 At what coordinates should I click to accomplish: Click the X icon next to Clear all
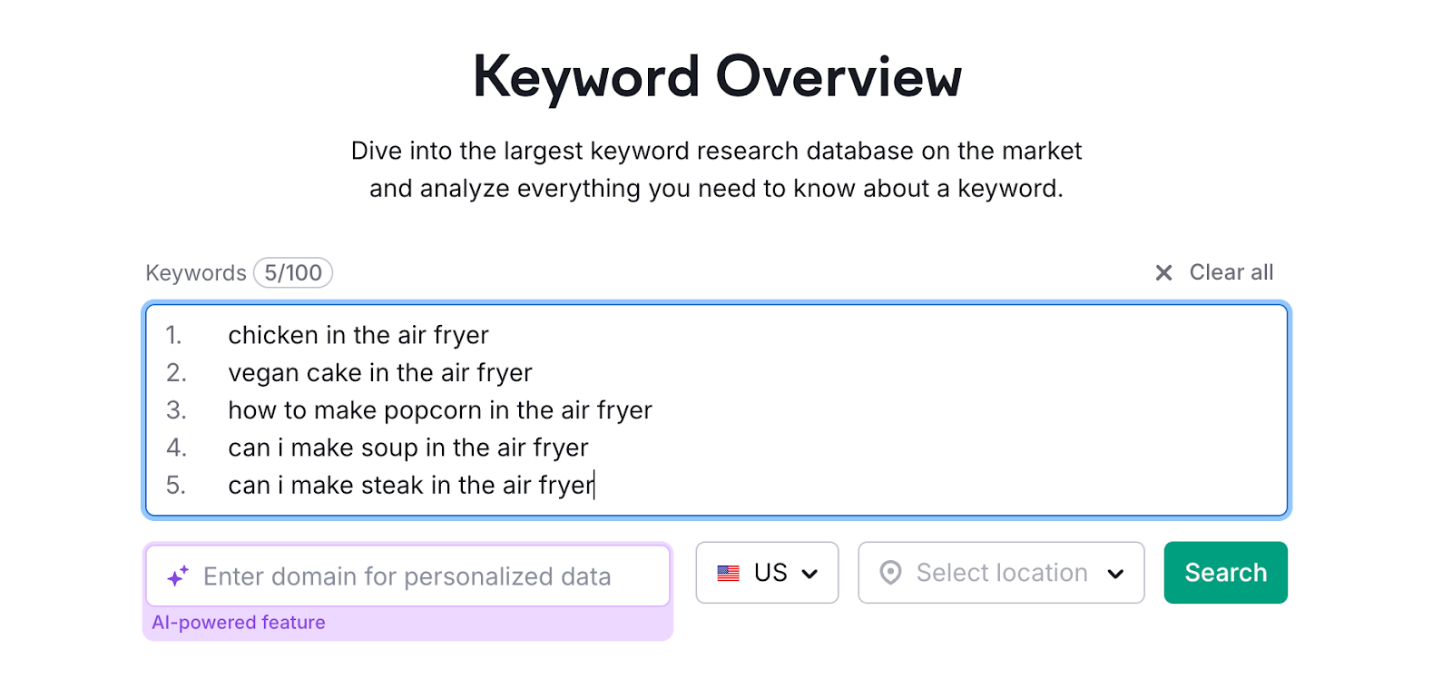(1164, 272)
